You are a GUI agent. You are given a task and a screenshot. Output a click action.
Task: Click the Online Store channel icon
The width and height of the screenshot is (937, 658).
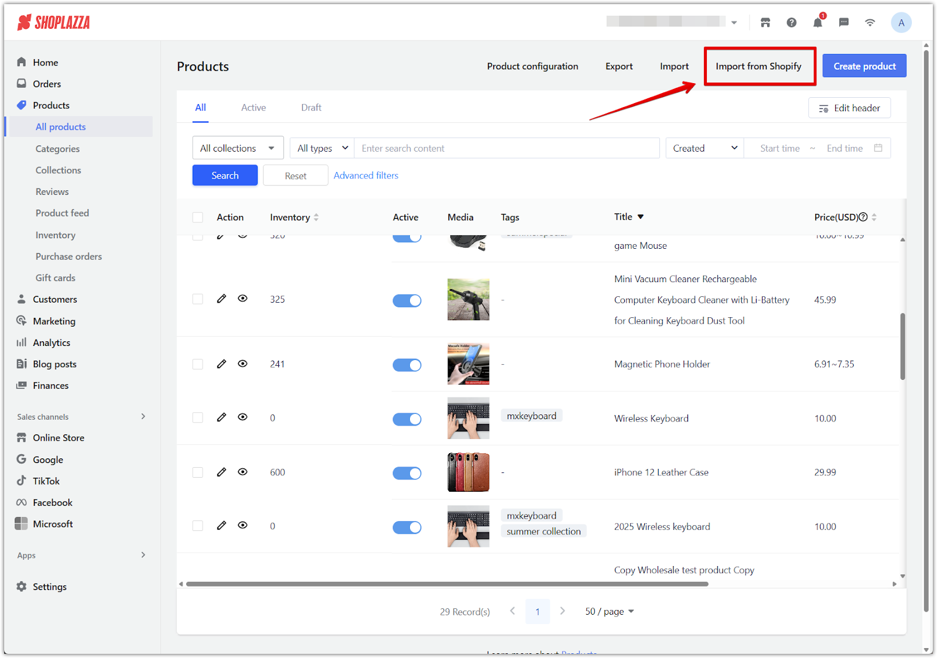point(22,437)
